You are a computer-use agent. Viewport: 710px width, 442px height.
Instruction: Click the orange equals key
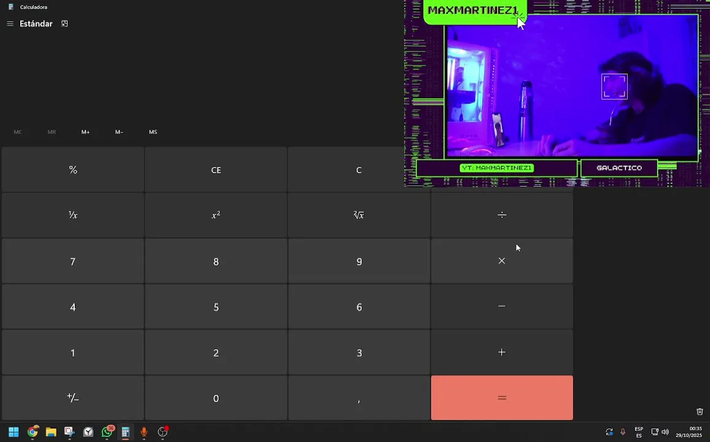(502, 398)
